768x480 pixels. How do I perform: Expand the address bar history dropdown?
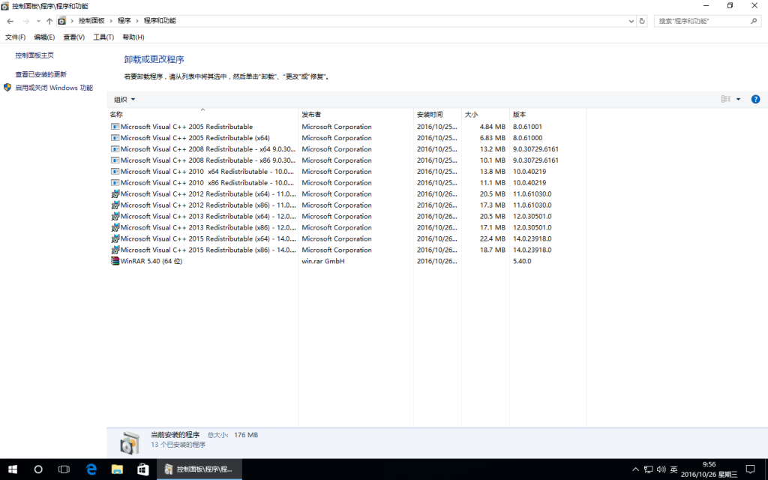coord(631,21)
